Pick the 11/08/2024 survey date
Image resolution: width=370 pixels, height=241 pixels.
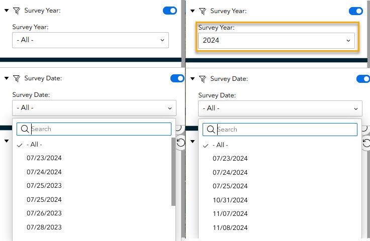coord(230,227)
